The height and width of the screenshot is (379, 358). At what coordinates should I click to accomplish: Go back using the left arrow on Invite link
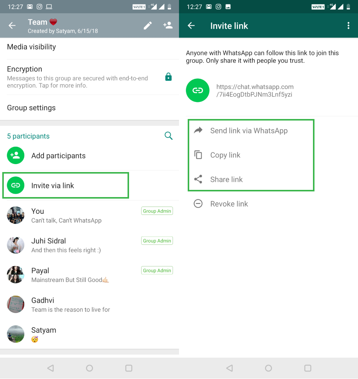[x=191, y=25]
